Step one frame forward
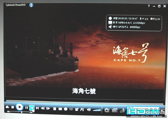This screenshot has width=168, height=119. pos(48,108)
